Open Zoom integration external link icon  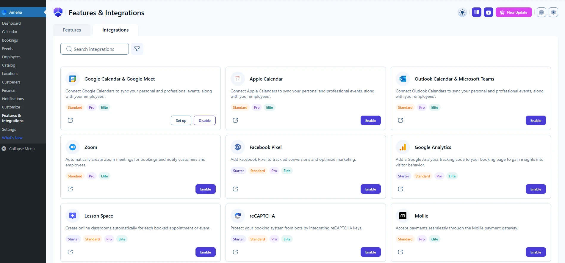coord(70,189)
